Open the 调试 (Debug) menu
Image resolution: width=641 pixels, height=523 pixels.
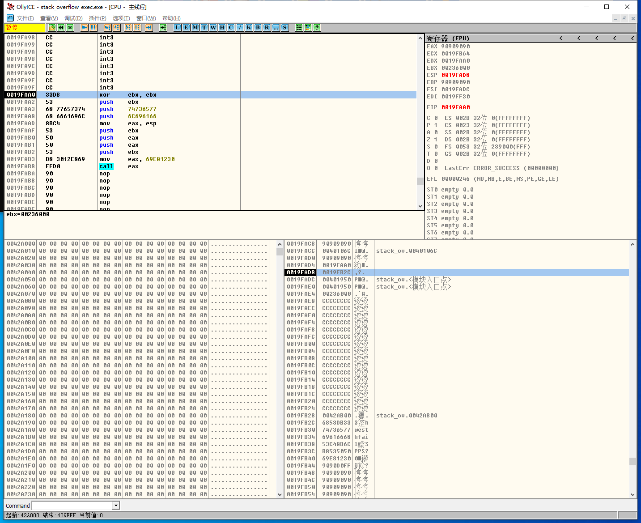click(73, 18)
